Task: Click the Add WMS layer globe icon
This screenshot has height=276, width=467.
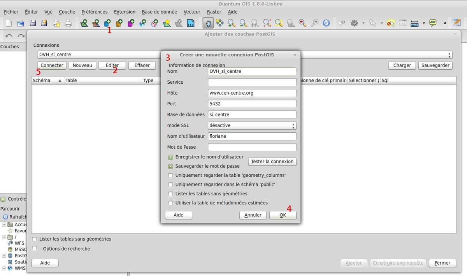Action: point(142,23)
